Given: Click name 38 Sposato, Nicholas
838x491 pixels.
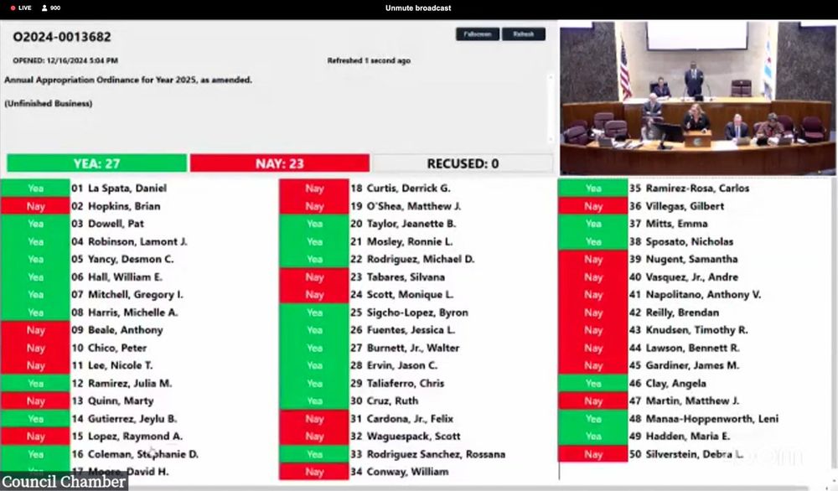Looking at the screenshot, I should click(x=681, y=241).
